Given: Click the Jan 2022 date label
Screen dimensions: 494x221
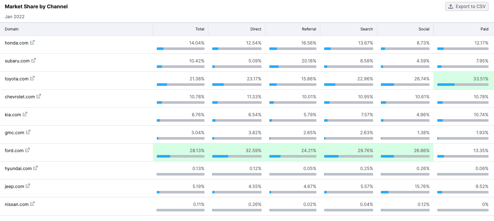Looking at the screenshot, I should coord(14,16).
